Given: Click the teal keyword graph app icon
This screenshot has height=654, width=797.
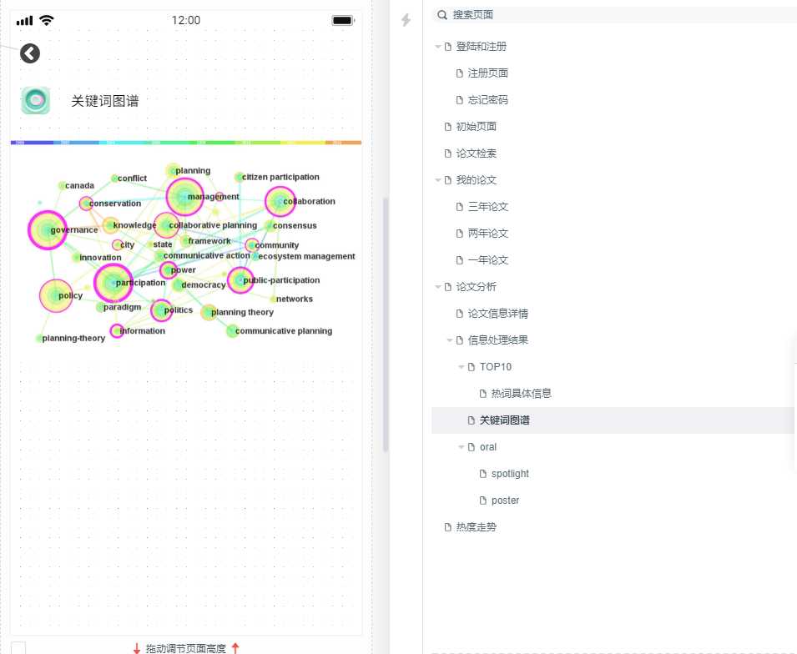Looking at the screenshot, I should (x=36, y=100).
